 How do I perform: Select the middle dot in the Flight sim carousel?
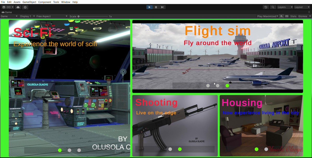pos(218,85)
